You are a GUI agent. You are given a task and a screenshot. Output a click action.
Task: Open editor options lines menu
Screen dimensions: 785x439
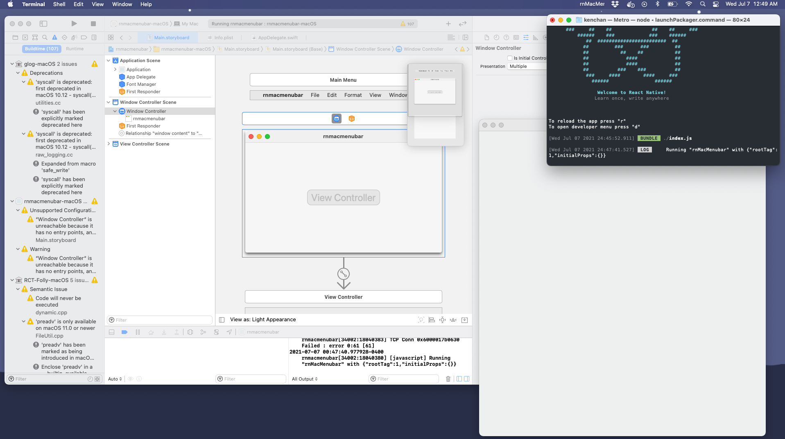tap(451, 37)
